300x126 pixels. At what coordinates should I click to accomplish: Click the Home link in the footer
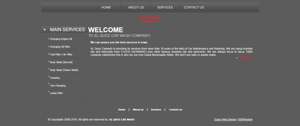click(122, 110)
